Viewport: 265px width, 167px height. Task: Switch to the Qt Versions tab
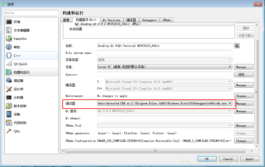(111, 20)
